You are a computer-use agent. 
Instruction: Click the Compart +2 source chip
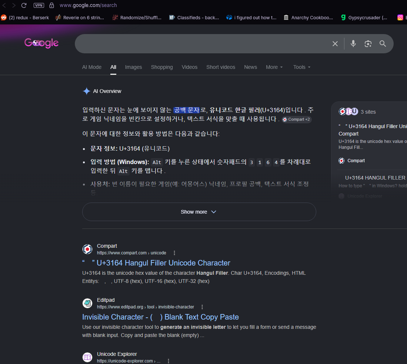pos(297,120)
